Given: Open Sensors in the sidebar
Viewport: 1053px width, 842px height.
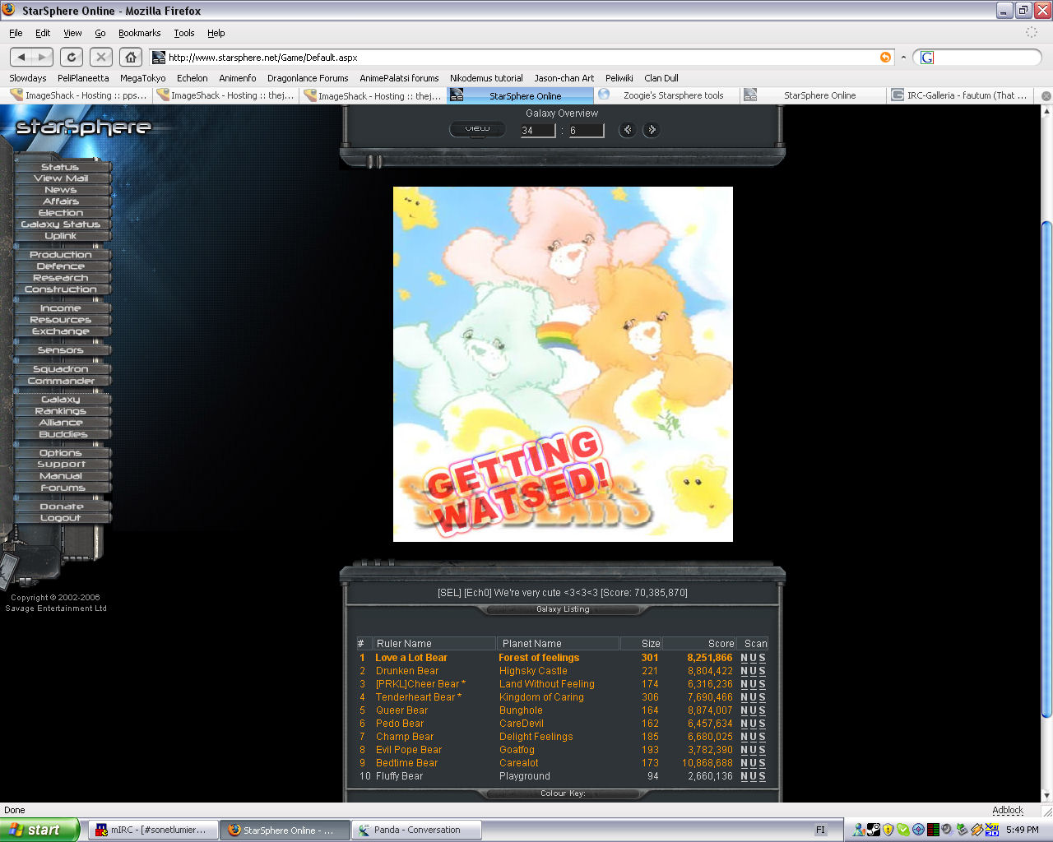Looking at the screenshot, I should pyautogui.click(x=60, y=350).
